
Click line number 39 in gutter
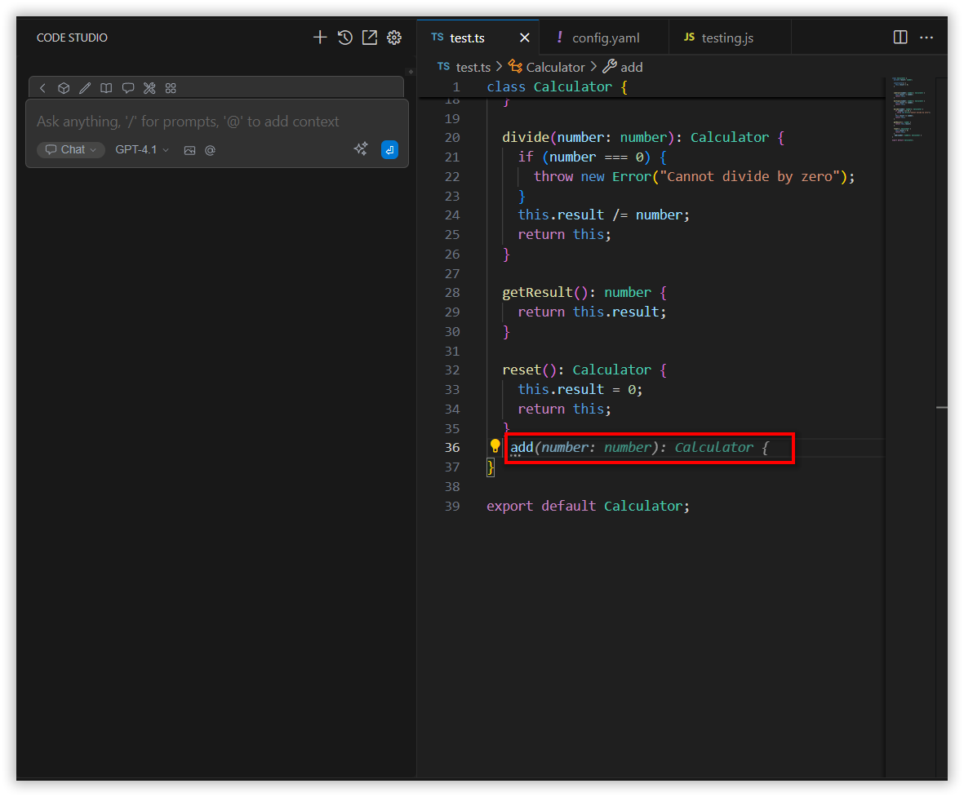[452, 506]
